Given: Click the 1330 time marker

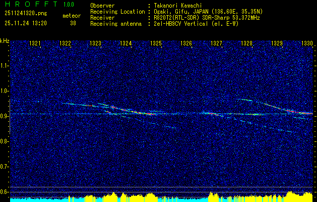Looking at the screenshot, I should 307,43.
